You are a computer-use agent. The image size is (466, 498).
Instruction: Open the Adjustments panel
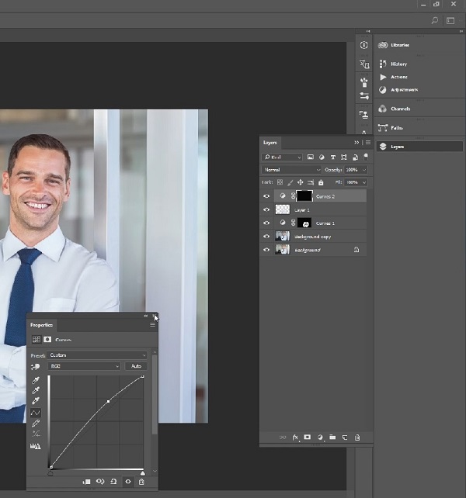coord(404,90)
